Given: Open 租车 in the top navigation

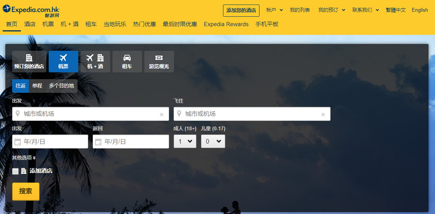Looking at the screenshot, I should 91,24.
